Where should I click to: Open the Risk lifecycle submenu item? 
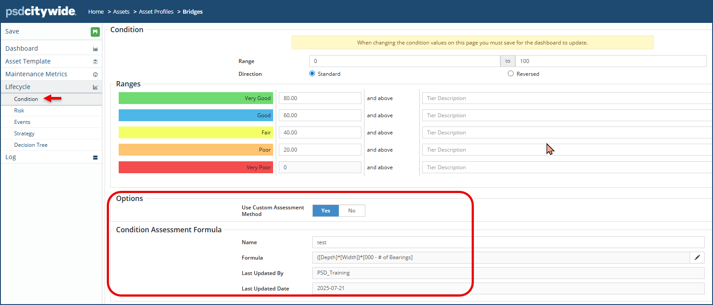19,111
